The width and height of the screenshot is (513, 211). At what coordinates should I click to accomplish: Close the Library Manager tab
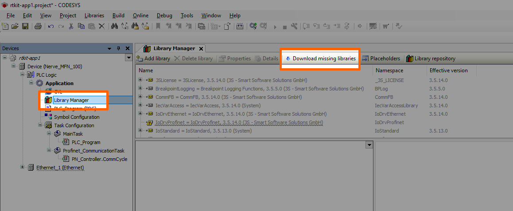[x=201, y=49]
